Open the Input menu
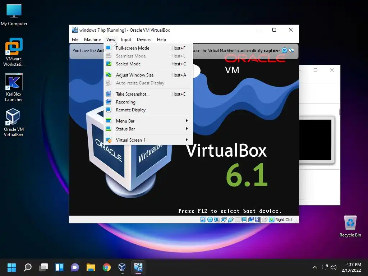368x276 pixels. pos(126,40)
